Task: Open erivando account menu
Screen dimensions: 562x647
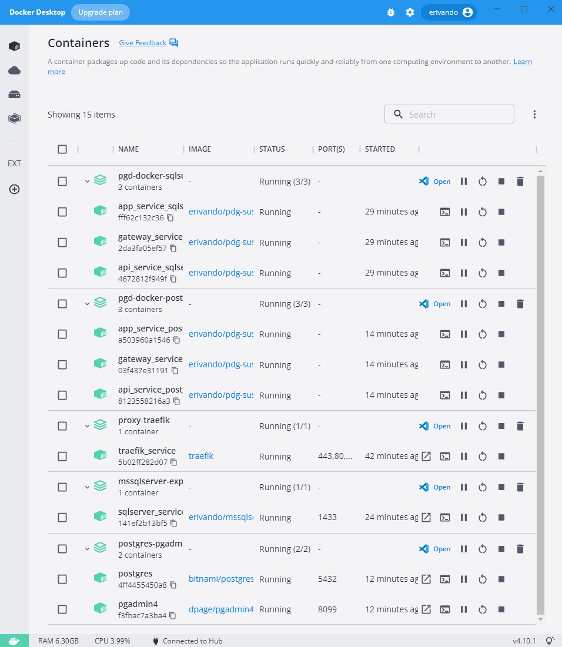Action: click(449, 12)
